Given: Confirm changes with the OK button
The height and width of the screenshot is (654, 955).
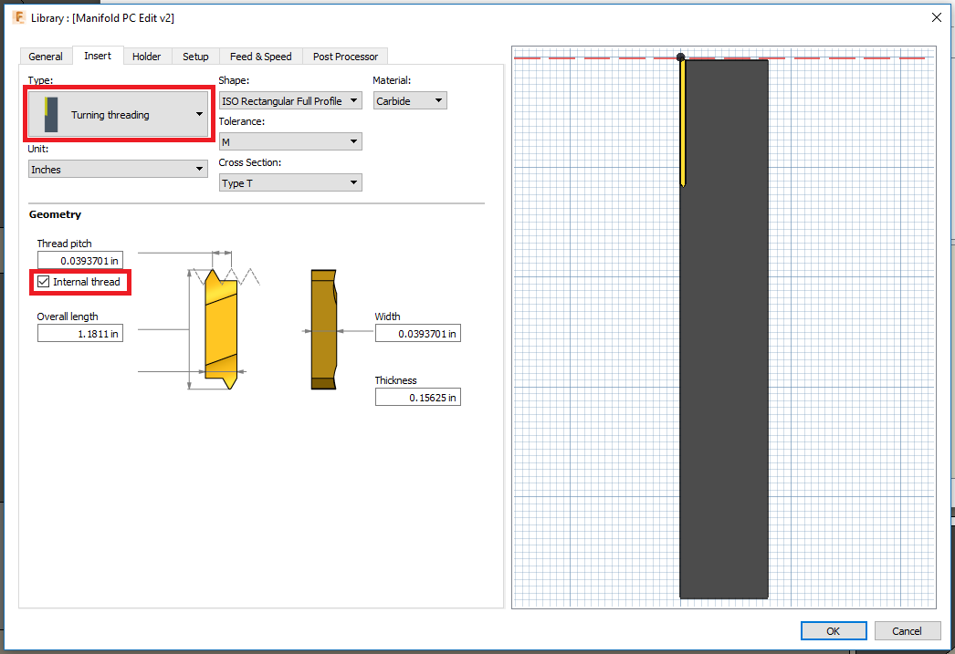Looking at the screenshot, I should (833, 630).
